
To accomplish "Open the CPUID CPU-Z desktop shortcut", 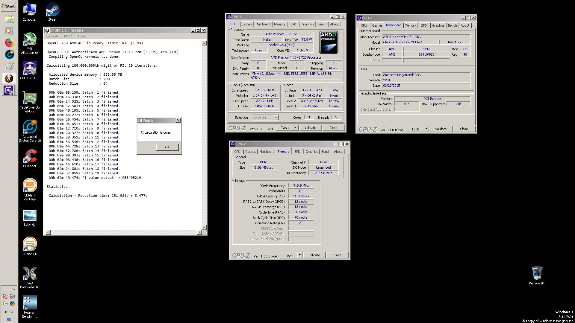I will click(x=30, y=70).
